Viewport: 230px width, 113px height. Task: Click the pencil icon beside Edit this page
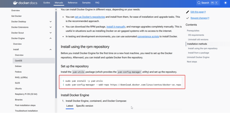coord(187,12)
